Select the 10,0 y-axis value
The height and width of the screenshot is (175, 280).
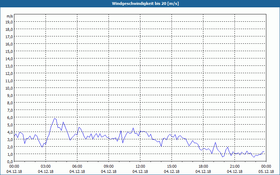[x=9, y=88]
